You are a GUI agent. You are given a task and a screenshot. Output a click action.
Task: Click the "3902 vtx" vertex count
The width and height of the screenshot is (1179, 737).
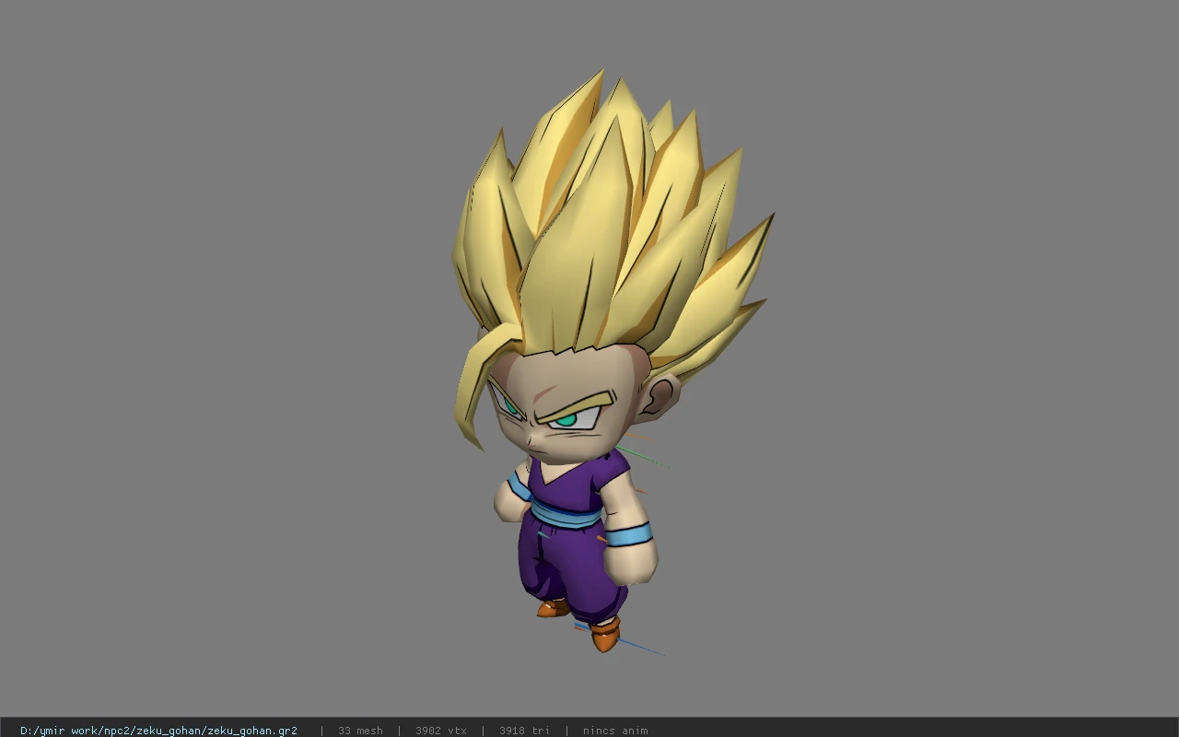(441, 731)
